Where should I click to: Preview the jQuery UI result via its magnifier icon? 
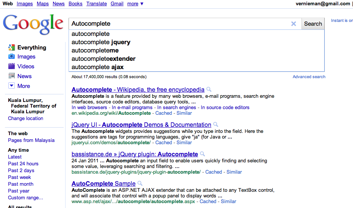(216, 124)
